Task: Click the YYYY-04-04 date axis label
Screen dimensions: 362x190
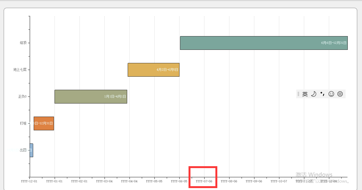Action: pyautogui.click(x=129, y=181)
